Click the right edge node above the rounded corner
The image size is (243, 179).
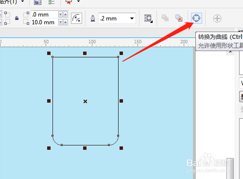[x=118, y=136]
